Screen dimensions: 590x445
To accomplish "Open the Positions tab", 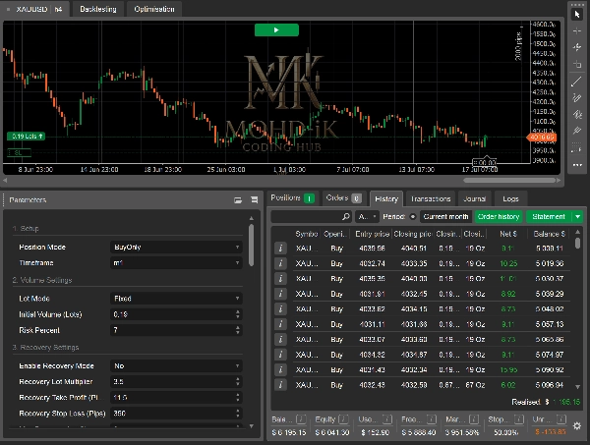I will [x=292, y=198].
